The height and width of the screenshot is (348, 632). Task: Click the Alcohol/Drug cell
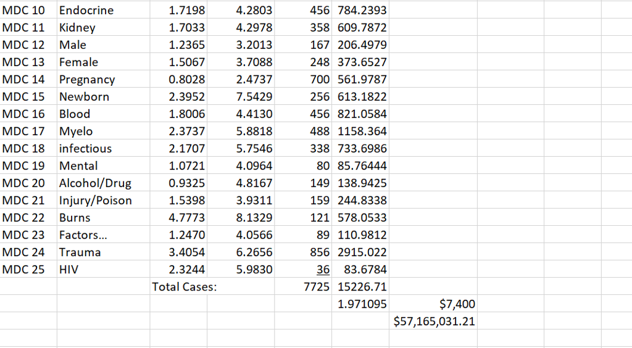coord(103,183)
